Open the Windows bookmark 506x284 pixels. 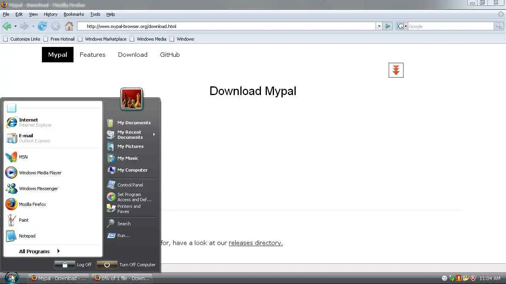coord(182,39)
